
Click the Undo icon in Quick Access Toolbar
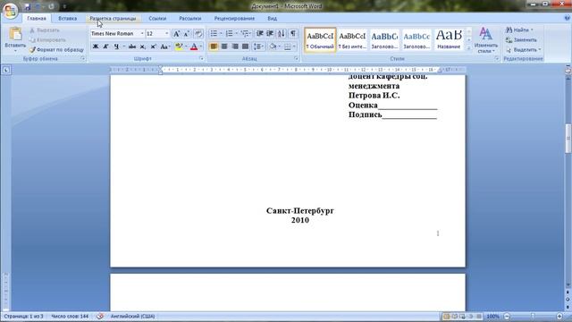click(x=38, y=6)
